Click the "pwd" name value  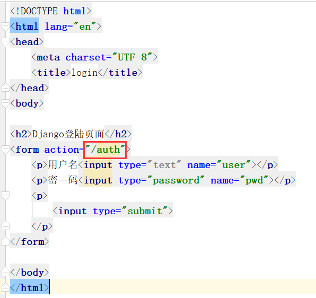[x=254, y=180]
